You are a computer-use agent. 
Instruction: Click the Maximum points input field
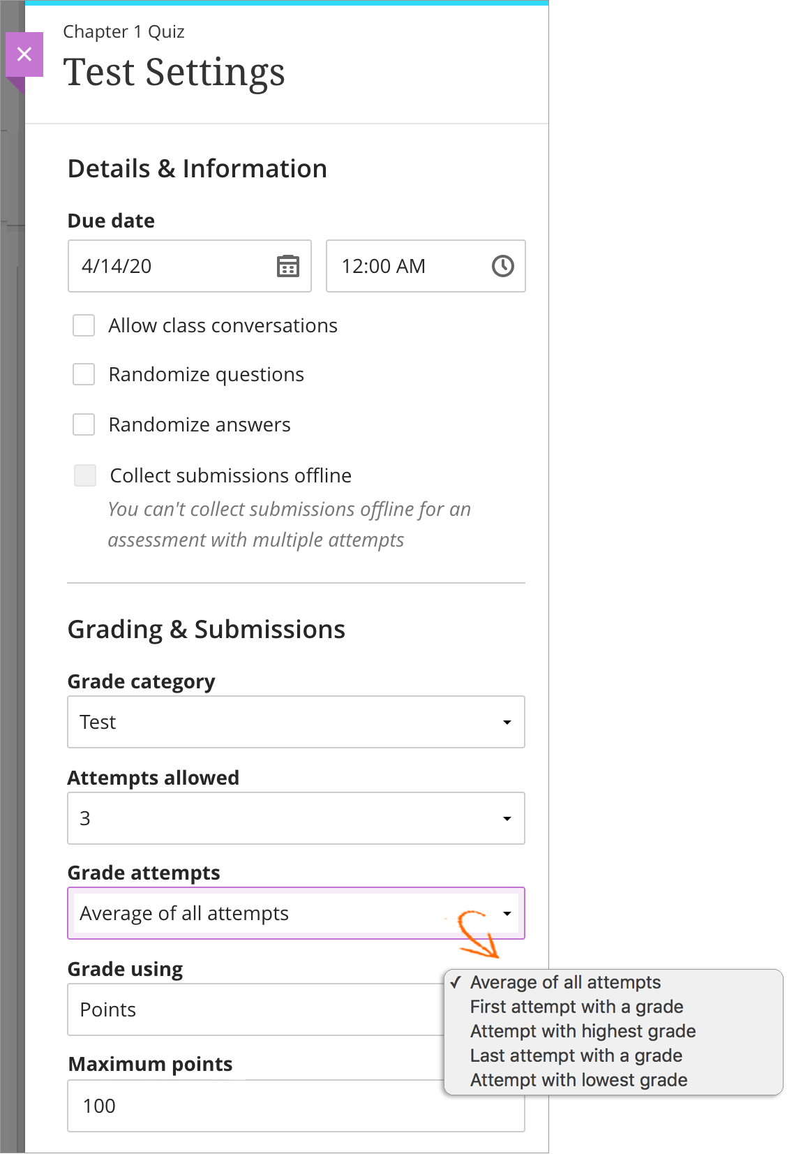pos(296,1106)
